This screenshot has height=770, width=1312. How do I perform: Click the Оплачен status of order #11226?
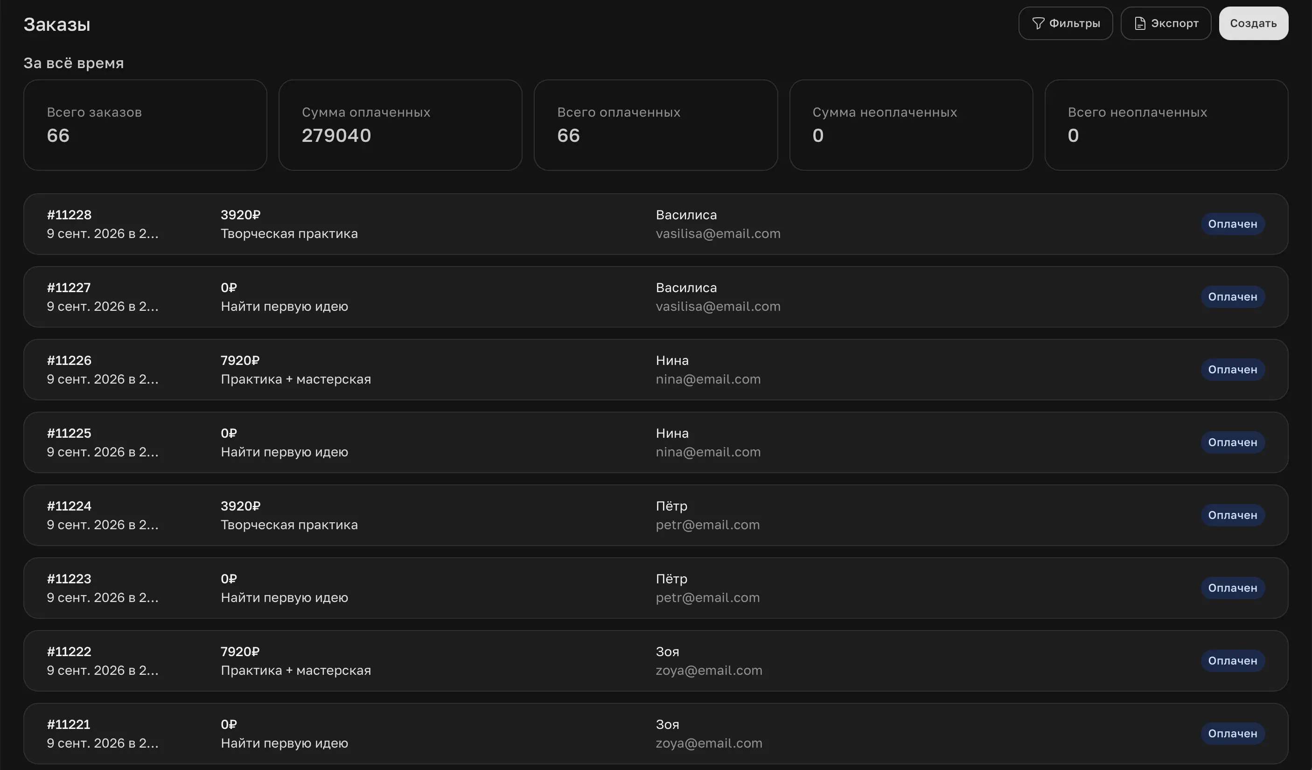[1232, 370]
